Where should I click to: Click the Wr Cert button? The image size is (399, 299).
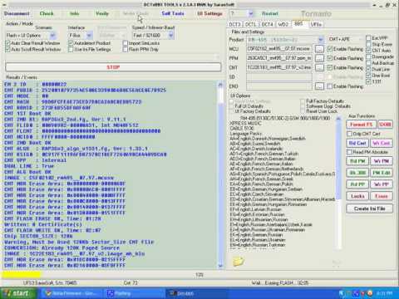click(382, 143)
